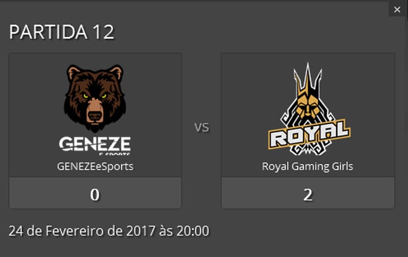Click the VS label between teams

point(202,127)
